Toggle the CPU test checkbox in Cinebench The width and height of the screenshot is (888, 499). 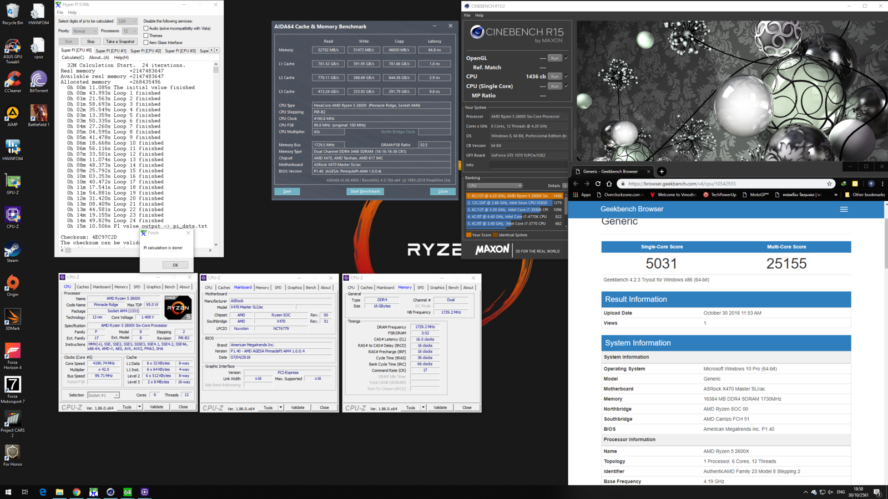coord(567,77)
